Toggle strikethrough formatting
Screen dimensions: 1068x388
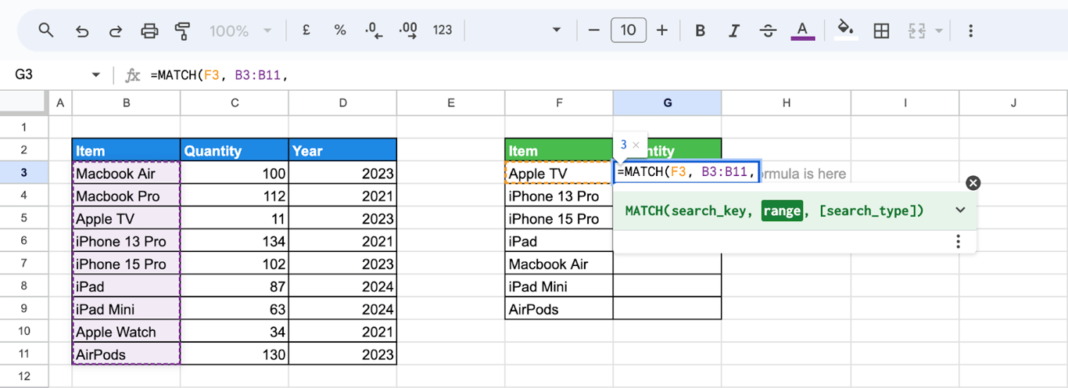[x=768, y=31]
